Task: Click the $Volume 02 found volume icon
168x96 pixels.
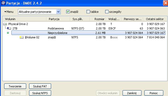Action: (x=22, y=37)
